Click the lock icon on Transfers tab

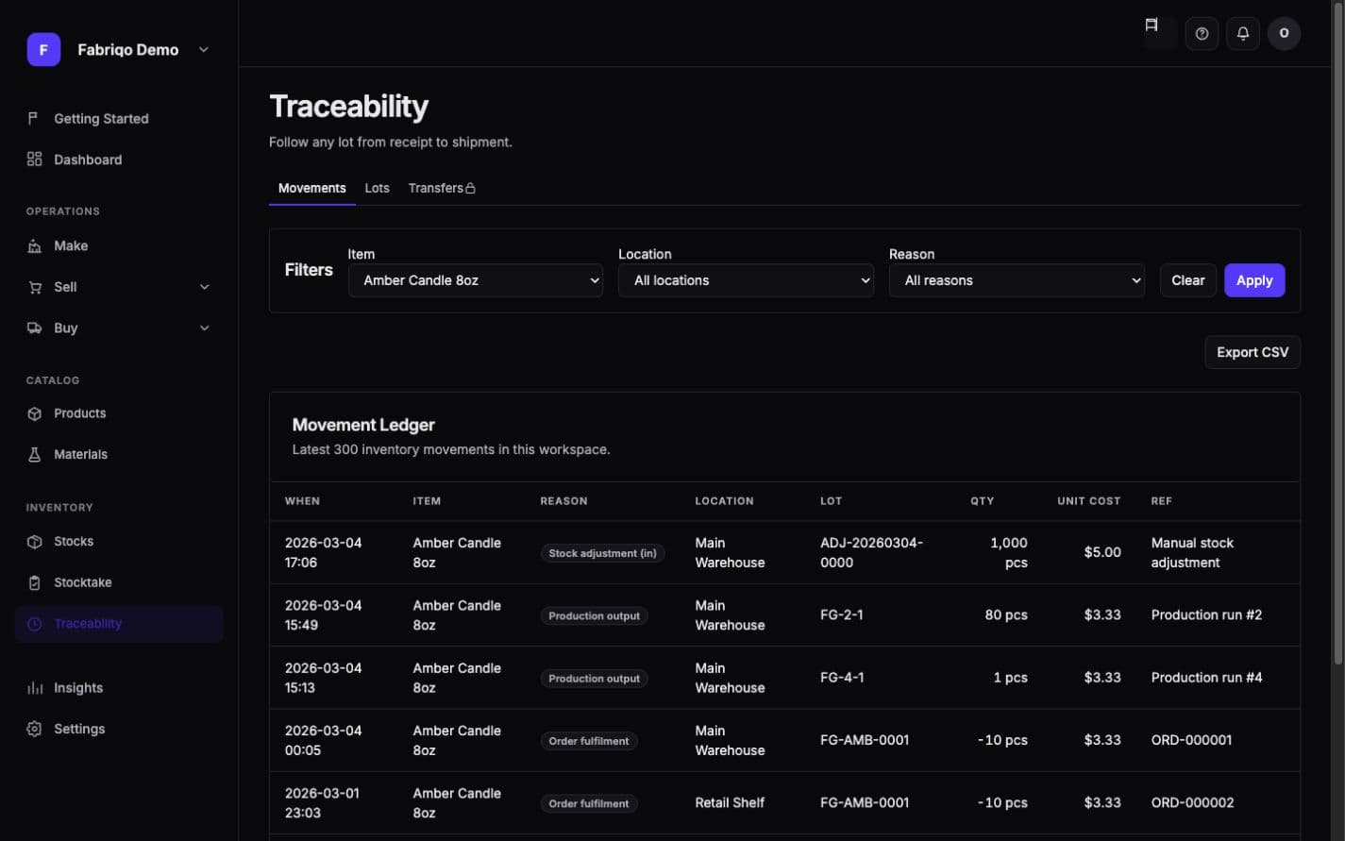(x=470, y=188)
